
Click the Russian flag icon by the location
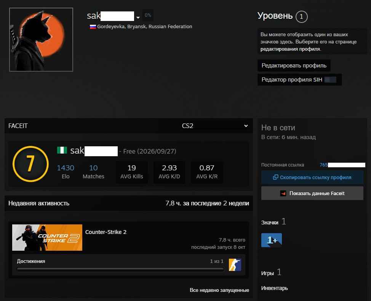click(93, 27)
